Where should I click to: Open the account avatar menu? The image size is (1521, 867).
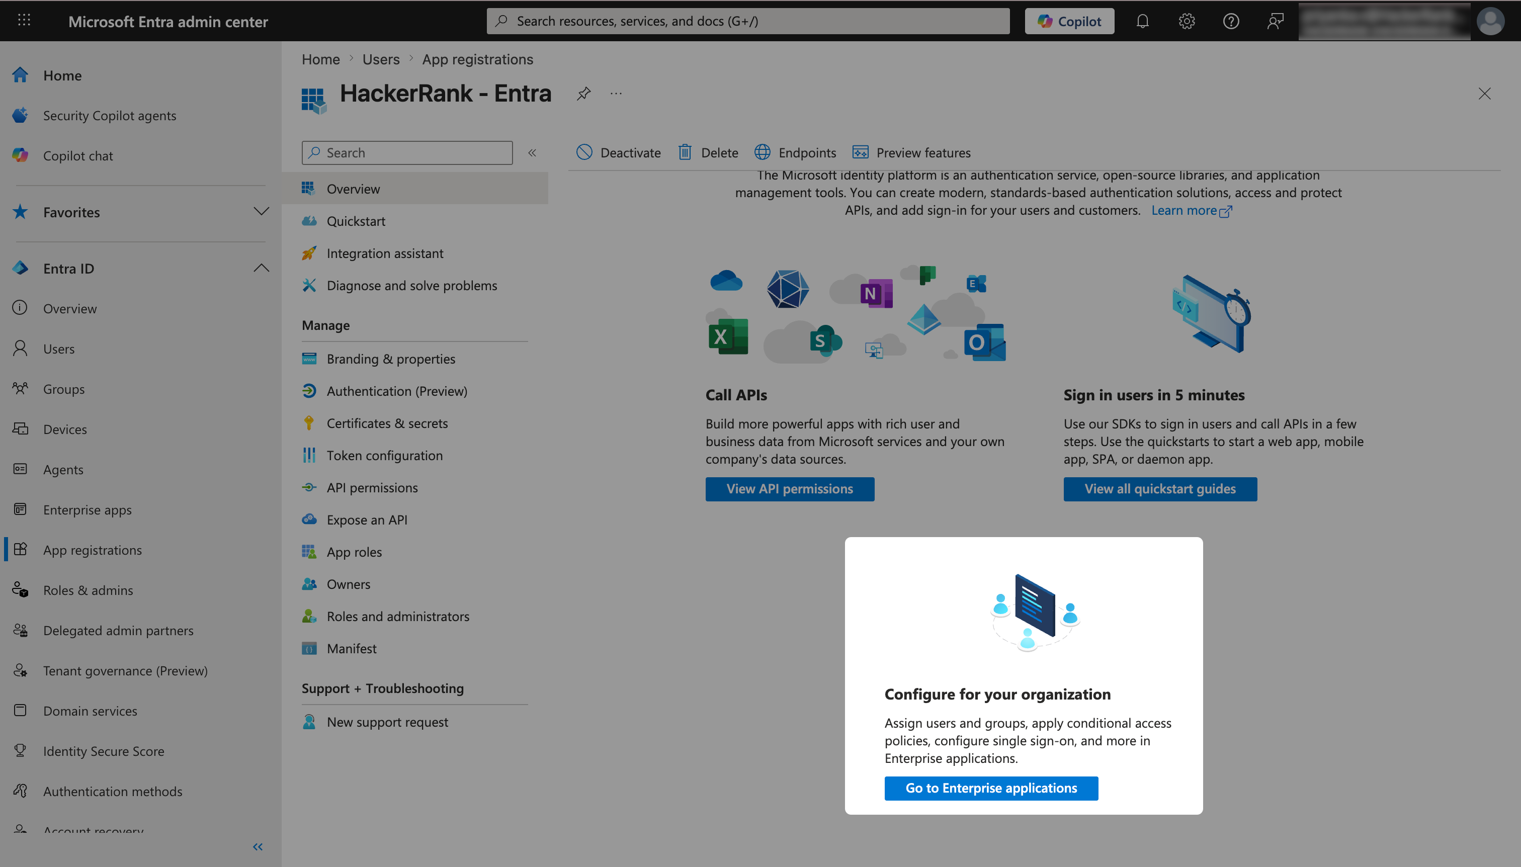pos(1491,22)
